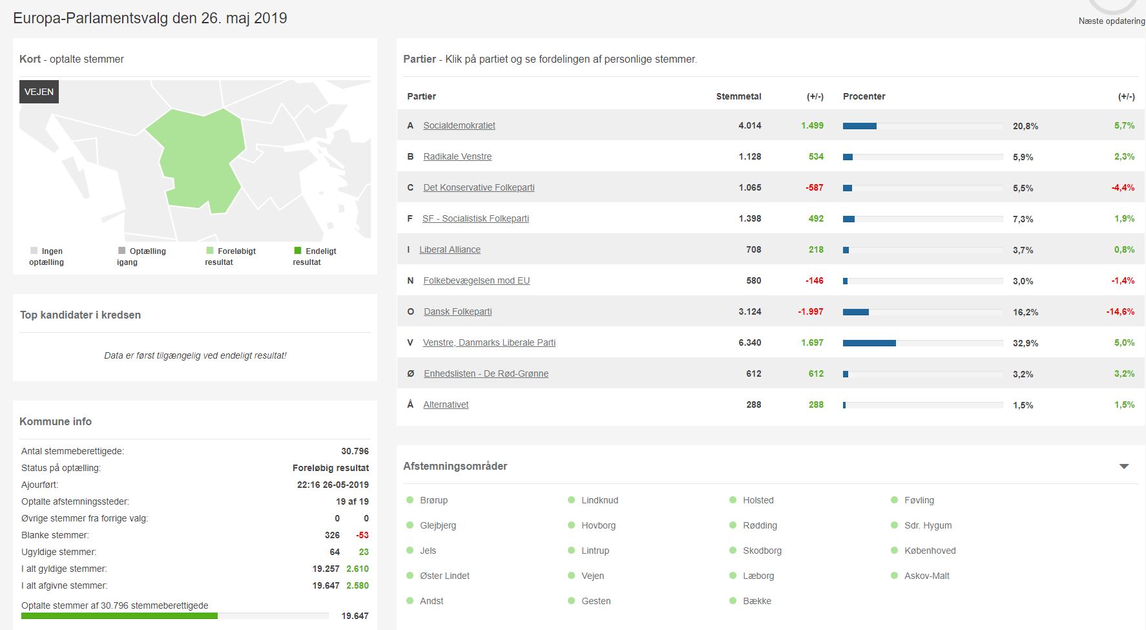Click the Ingen optælling legend swatch

pyautogui.click(x=34, y=251)
